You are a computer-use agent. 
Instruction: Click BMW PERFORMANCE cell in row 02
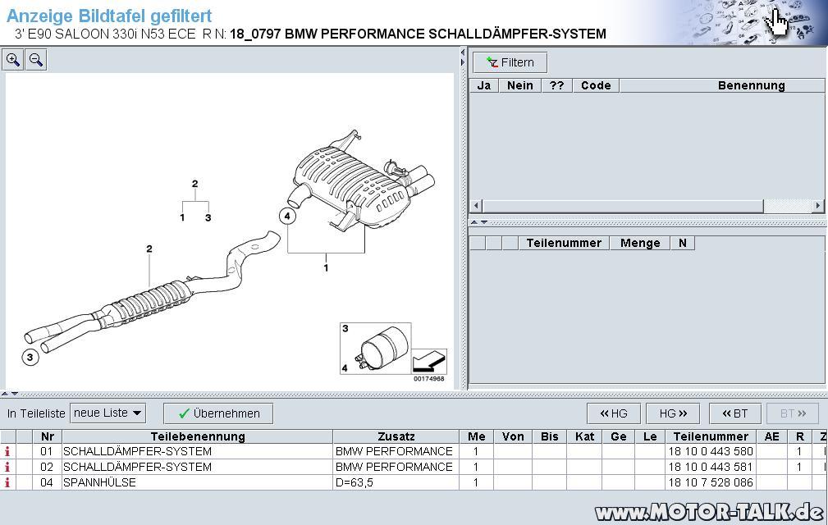tap(396, 467)
